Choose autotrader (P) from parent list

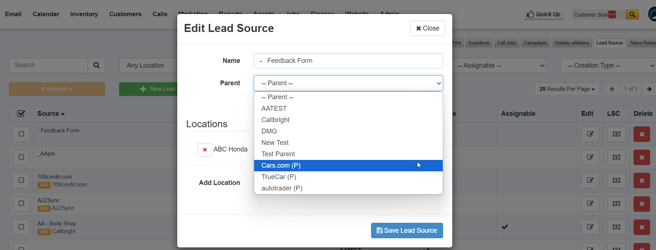[x=348, y=188]
